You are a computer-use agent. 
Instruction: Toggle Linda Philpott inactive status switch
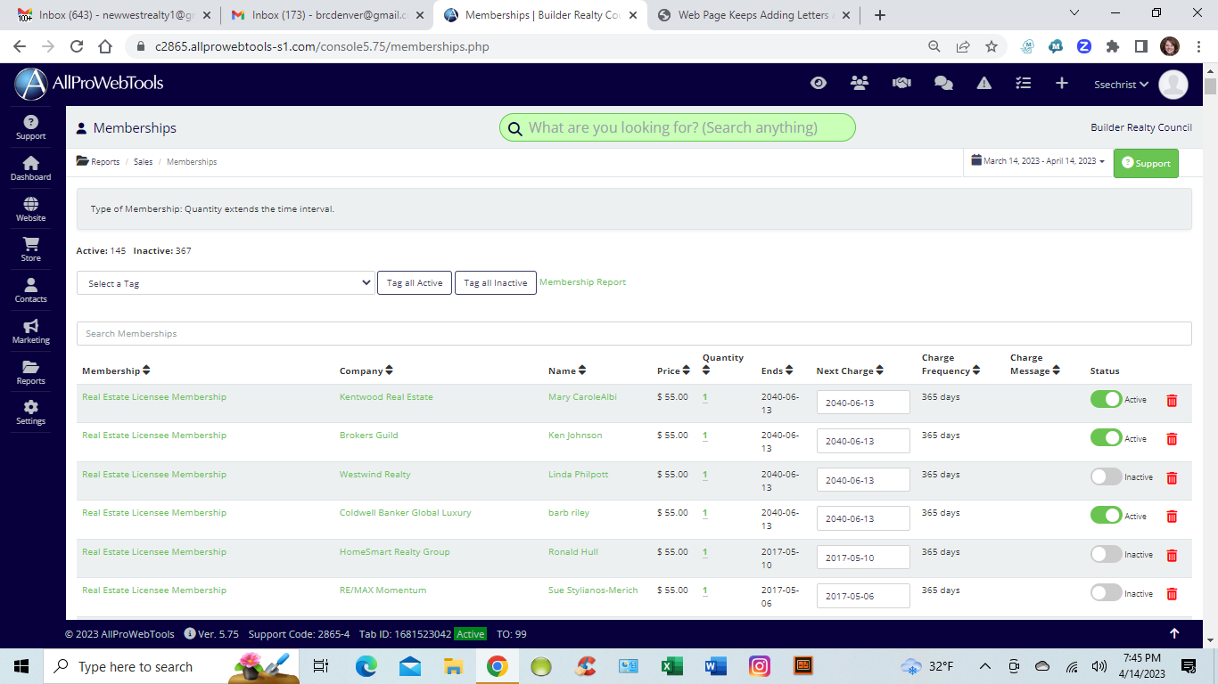point(1106,476)
